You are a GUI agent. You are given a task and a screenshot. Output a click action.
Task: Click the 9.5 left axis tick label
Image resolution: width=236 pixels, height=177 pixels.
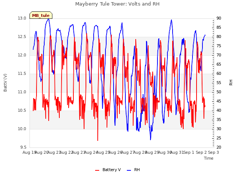pyautogui.click(x=23, y=147)
